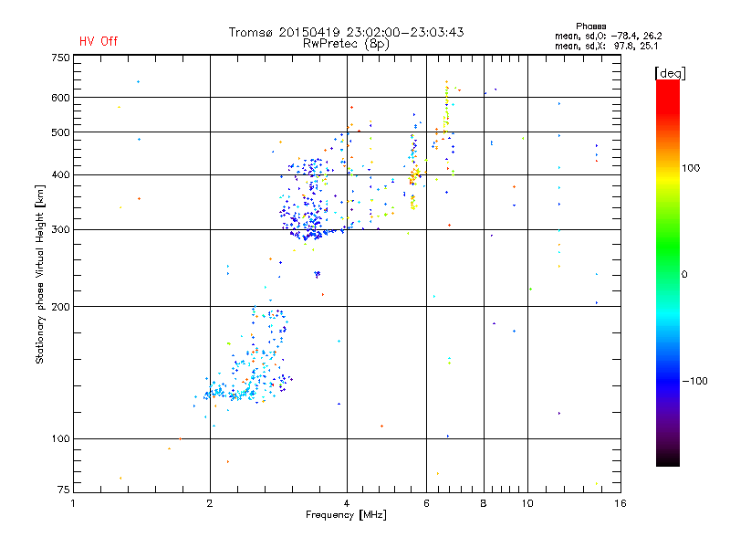Click the y-axis tick label '500'
This screenshot has width=730, height=548.
(x=60, y=132)
